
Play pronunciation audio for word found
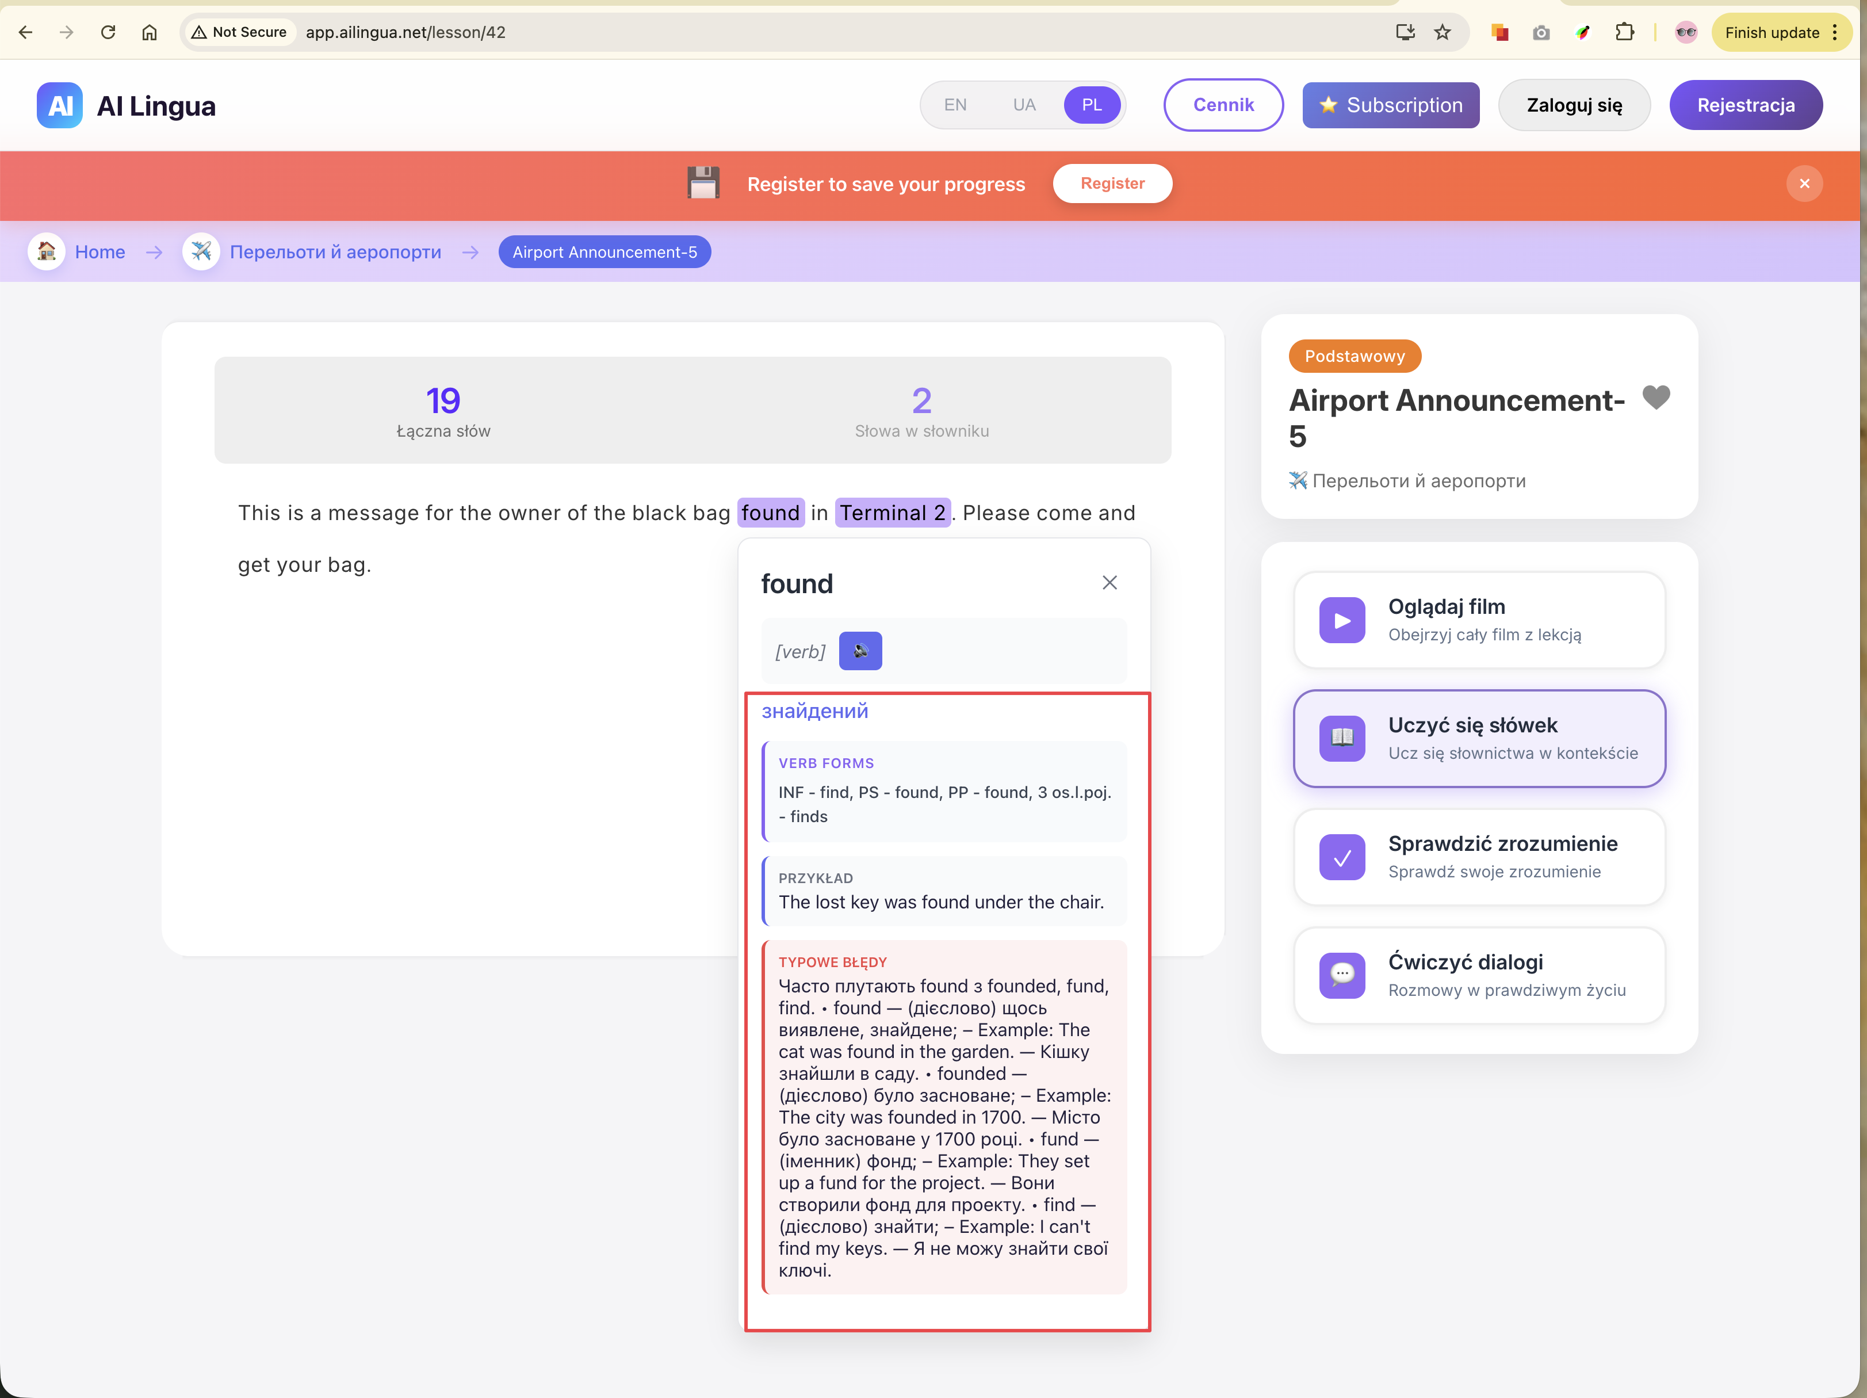(x=860, y=651)
